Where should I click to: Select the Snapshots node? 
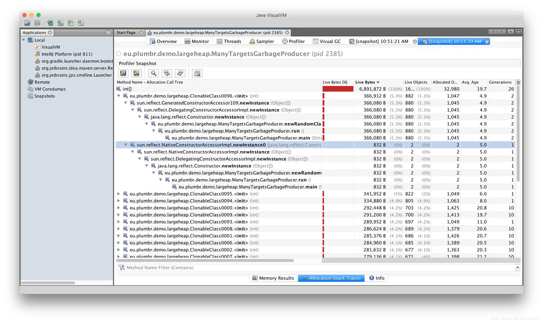41,96
